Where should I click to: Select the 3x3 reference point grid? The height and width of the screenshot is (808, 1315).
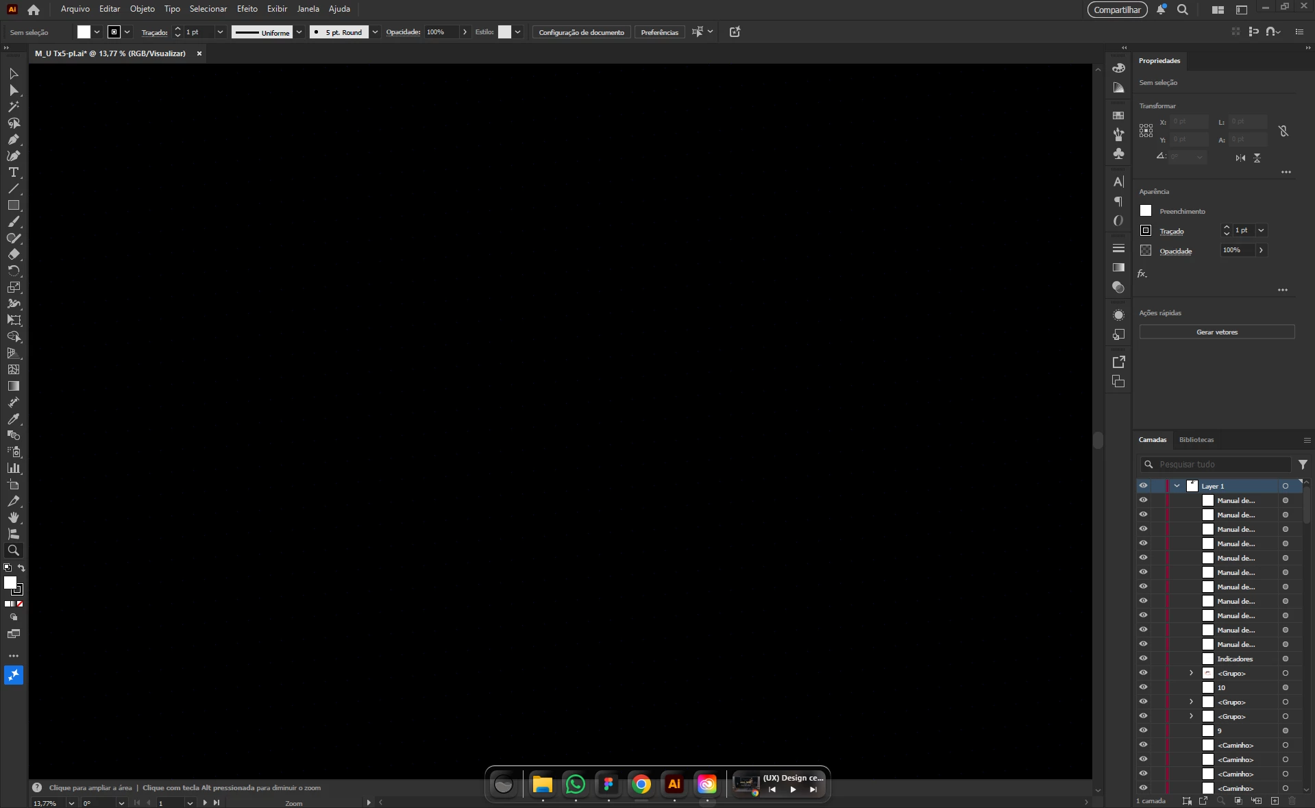click(1146, 131)
